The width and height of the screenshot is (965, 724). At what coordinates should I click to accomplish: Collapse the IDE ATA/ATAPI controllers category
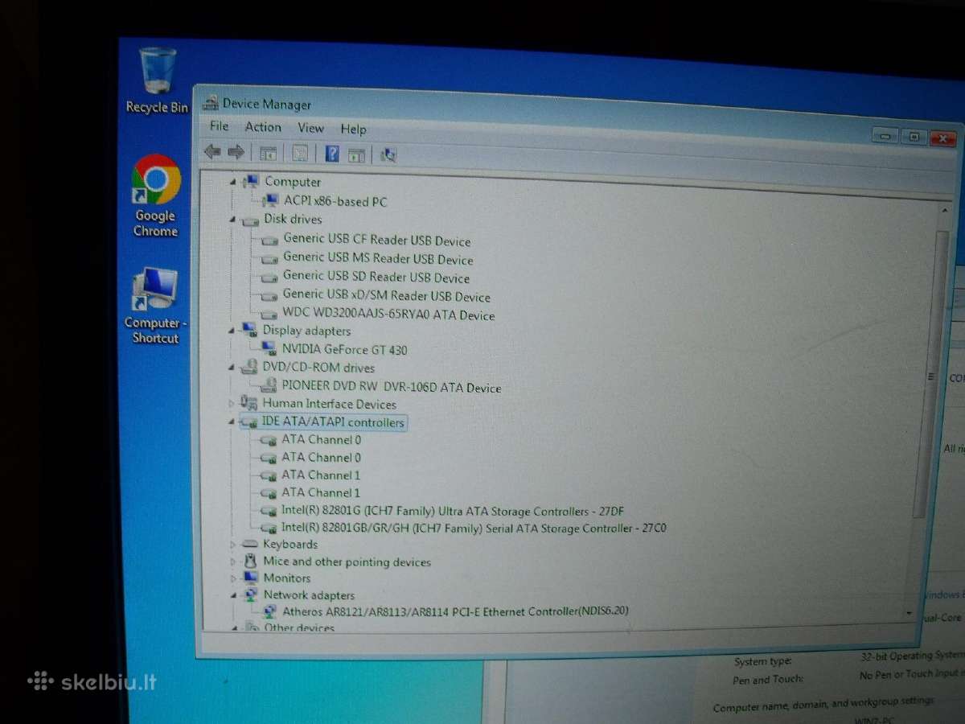tap(232, 422)
